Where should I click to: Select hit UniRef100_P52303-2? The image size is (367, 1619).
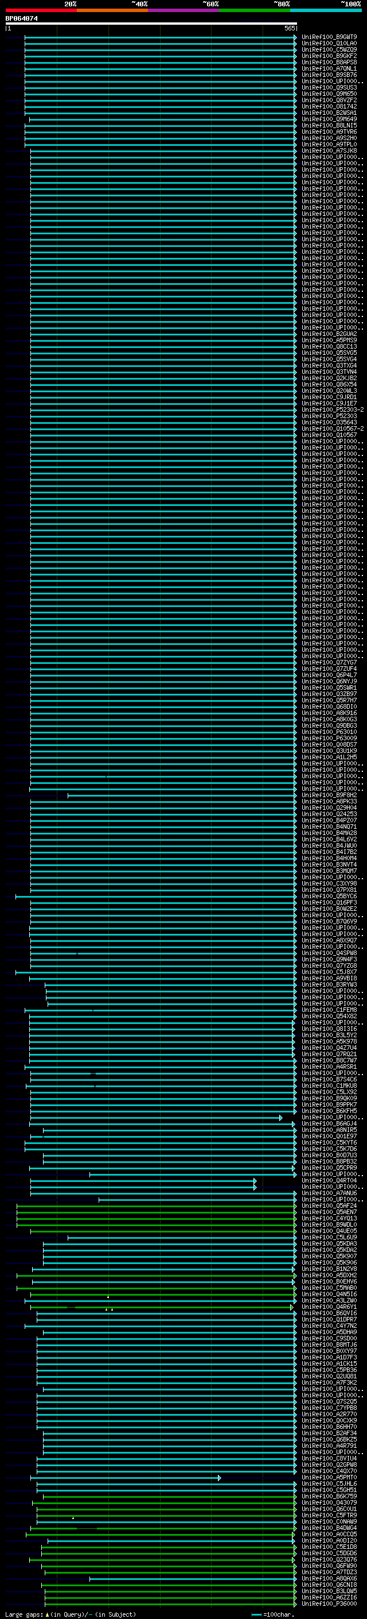point(333,410)
